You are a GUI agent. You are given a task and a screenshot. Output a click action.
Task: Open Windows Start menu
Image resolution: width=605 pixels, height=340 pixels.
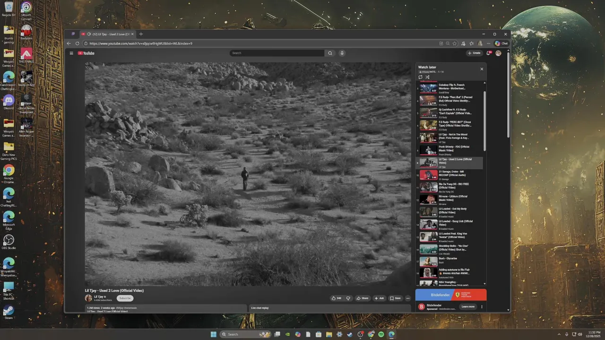(x=213, y=334)
